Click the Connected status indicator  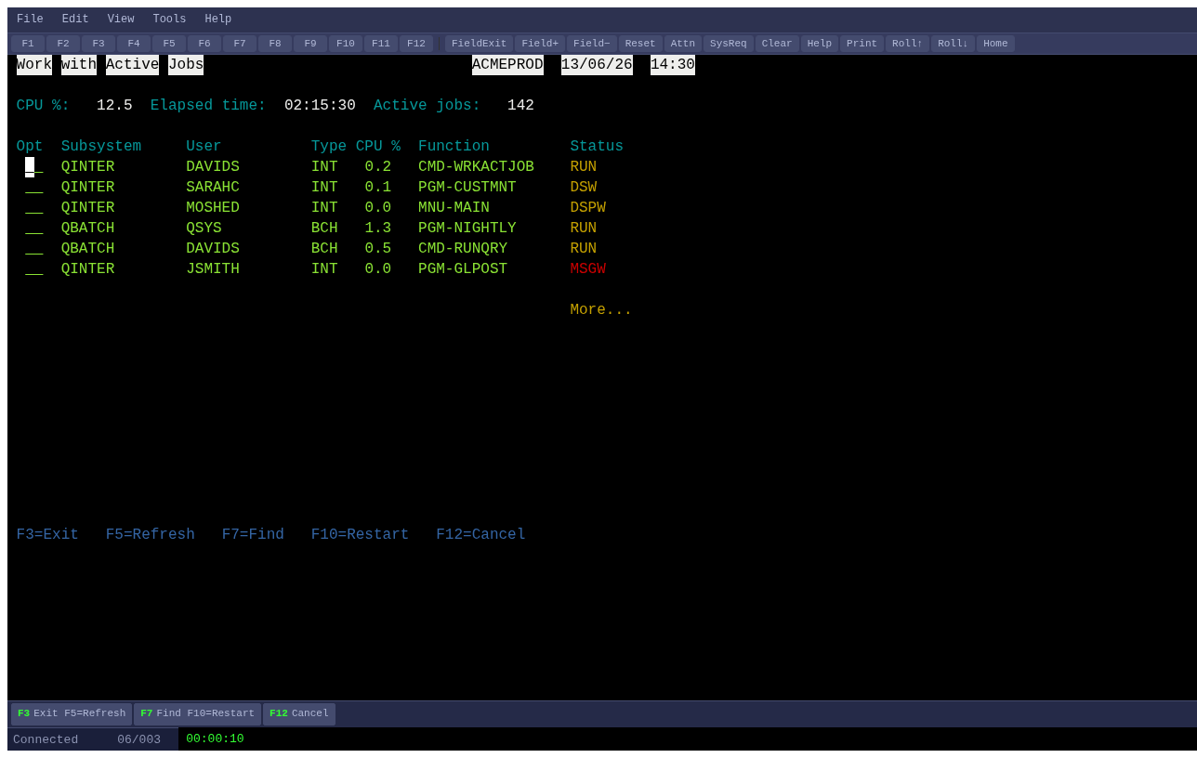click(x=46, y=740)
